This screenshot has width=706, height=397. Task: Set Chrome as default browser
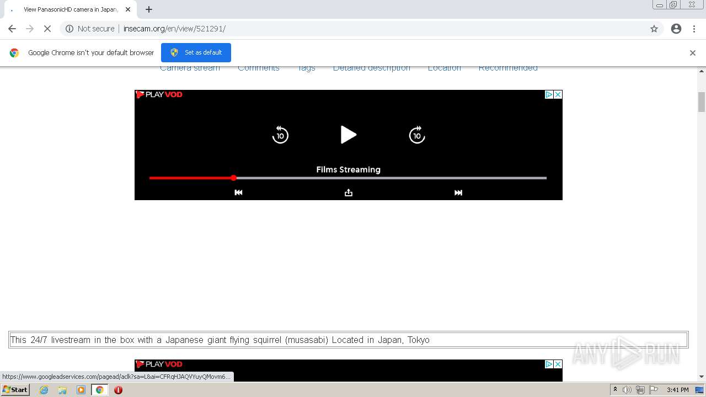click(196, 52)
